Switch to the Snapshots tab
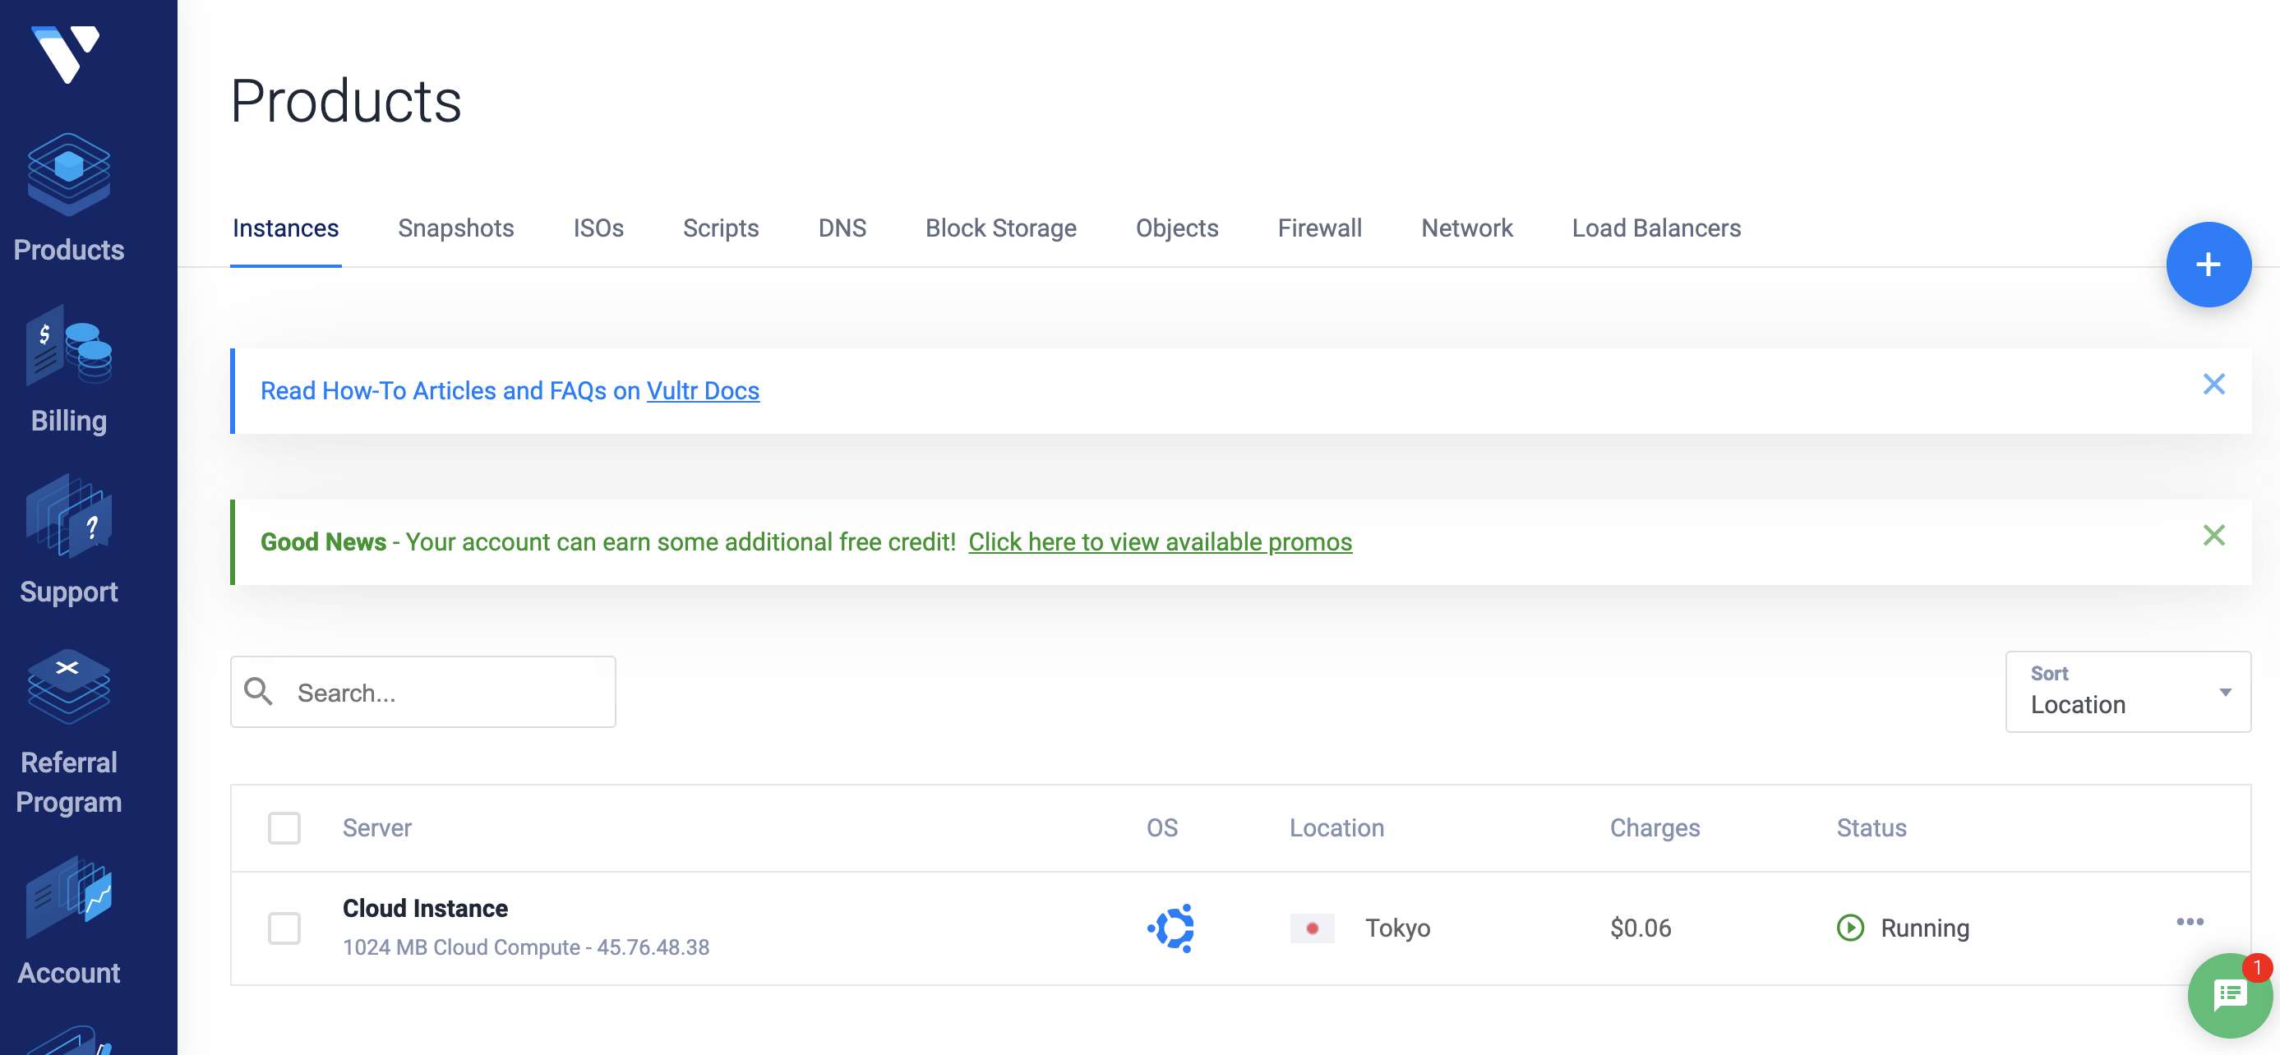This screenshot has width=2280, height=1055. tap(455, 228)
